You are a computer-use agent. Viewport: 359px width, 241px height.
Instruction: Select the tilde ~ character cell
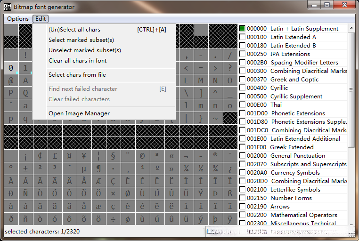tap(215, 119)
